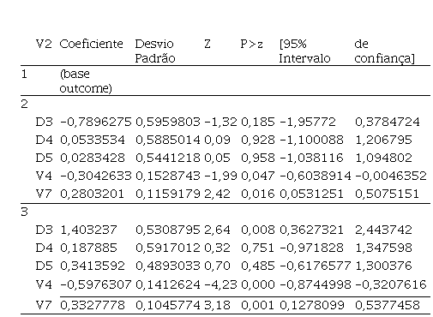Select P-value 0,958 in outcome 2
This screenshot has width=433, height=317.
click(x=258, y=158)
